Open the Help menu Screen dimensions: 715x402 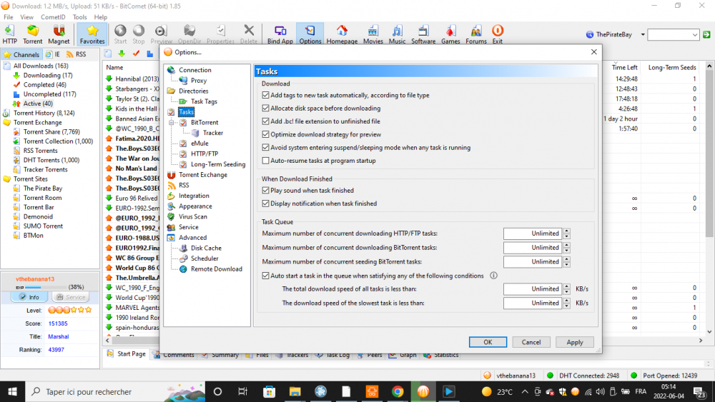100,17
